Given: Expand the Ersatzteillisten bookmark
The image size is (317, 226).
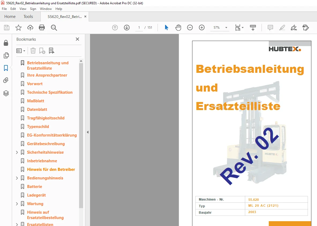Looking at the screenshot, I should (17, 224).
